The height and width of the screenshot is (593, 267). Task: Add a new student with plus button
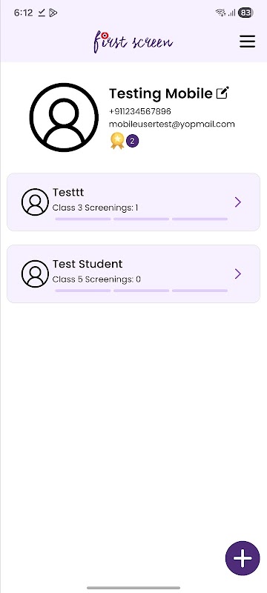coord(243,558)
